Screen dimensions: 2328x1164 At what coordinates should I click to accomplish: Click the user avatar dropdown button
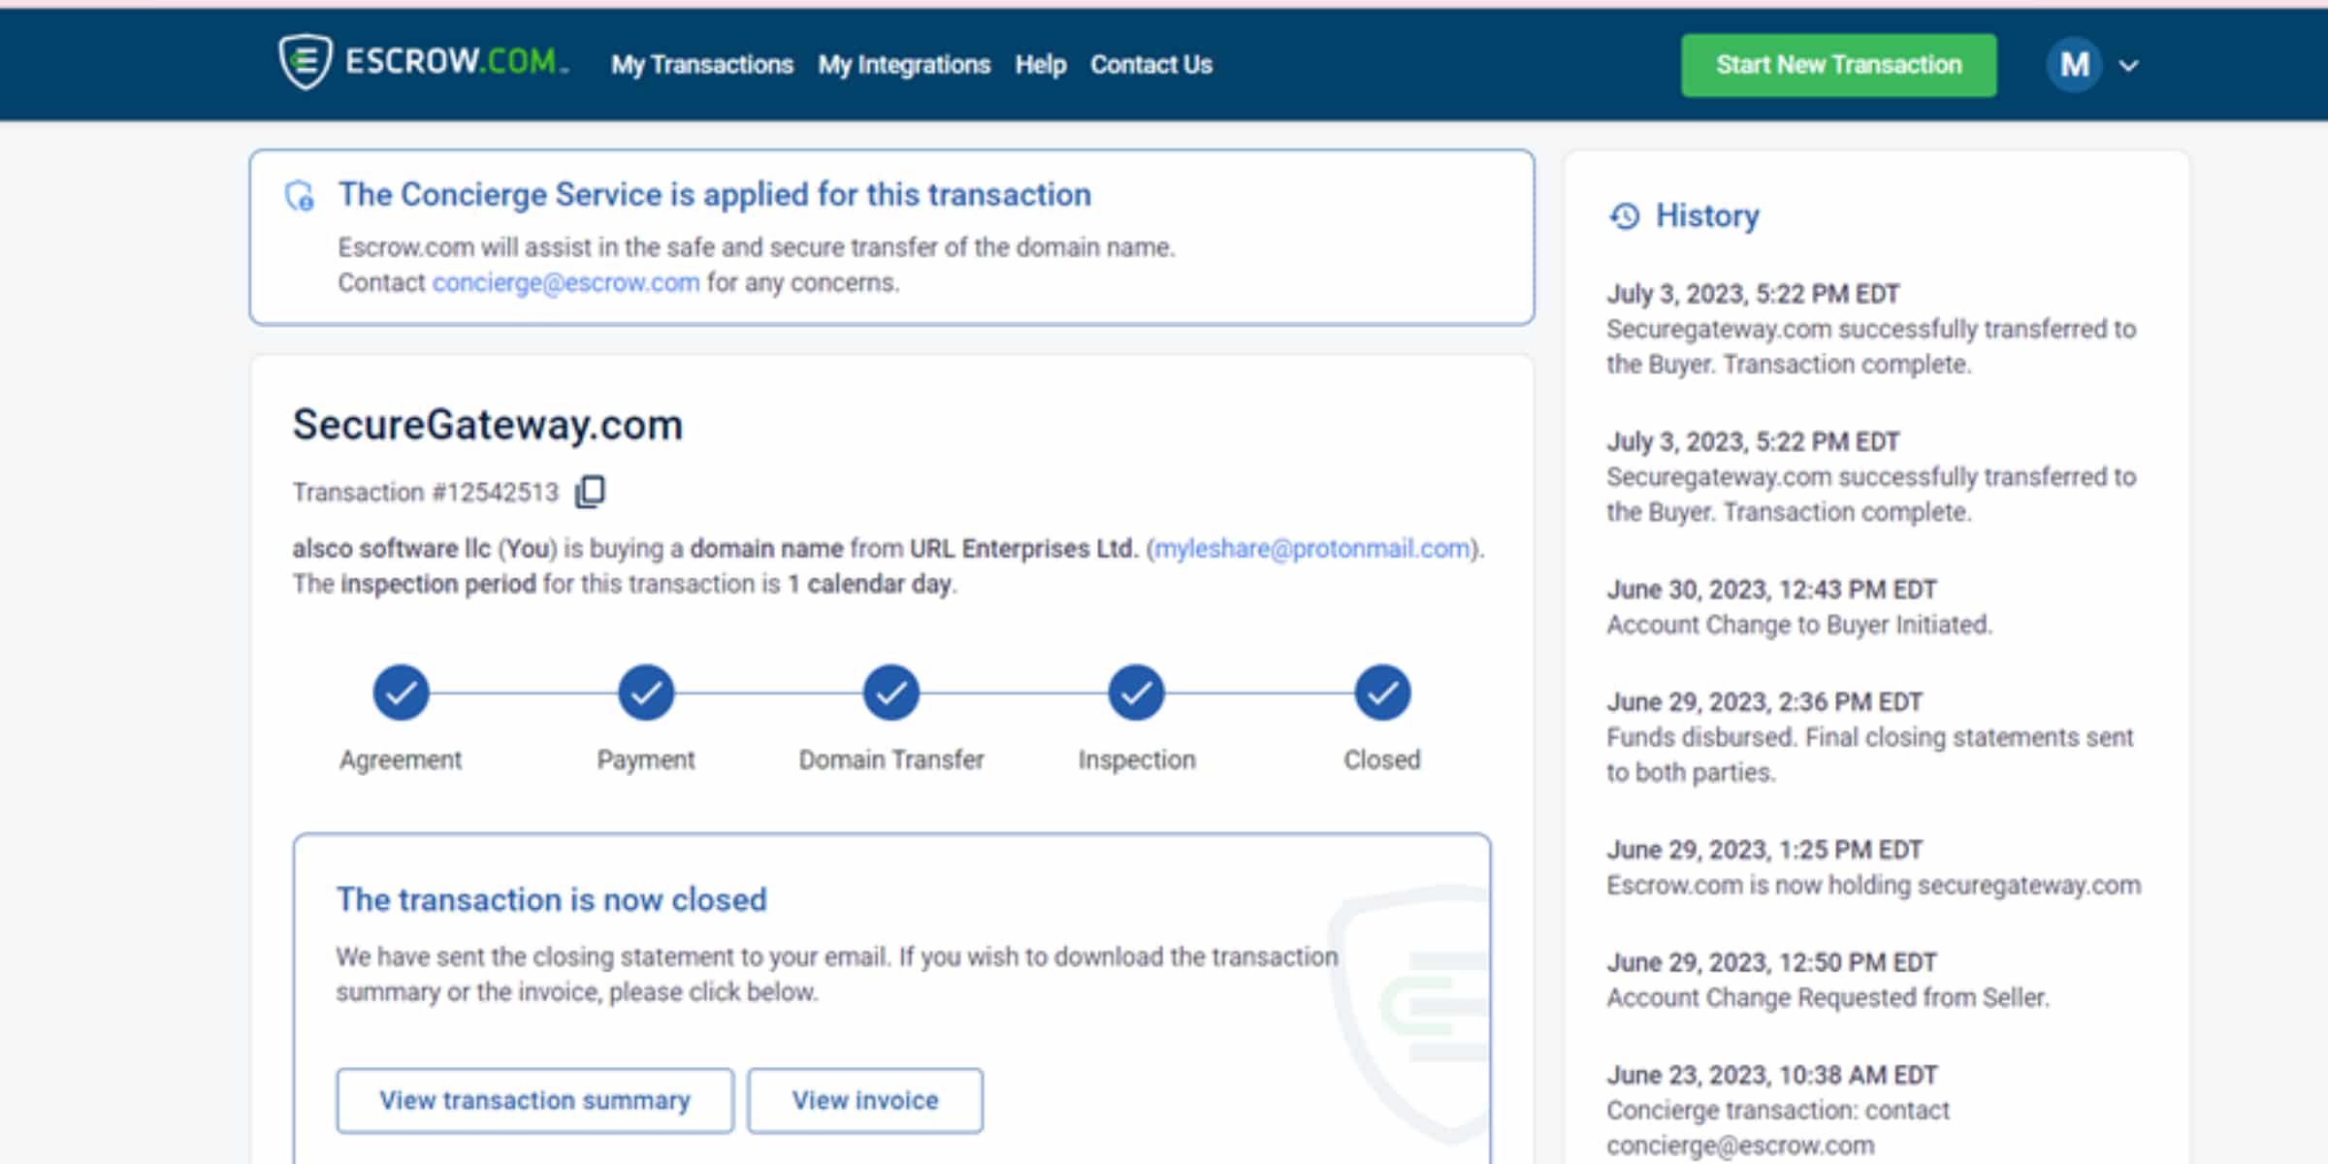pyautogui.click(x=2095, y=65)
